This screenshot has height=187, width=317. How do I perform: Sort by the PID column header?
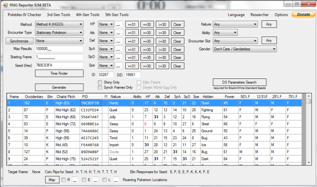91,97
